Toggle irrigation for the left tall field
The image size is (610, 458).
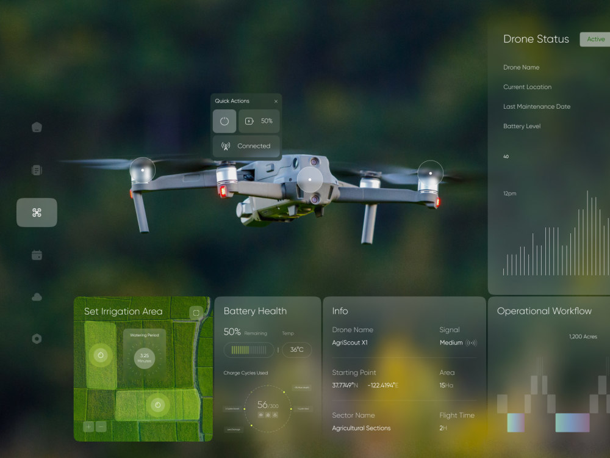coord(101,355)
